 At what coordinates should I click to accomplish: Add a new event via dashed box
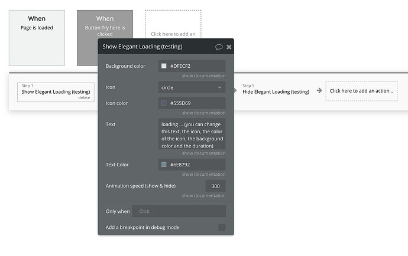coord(173,25)
